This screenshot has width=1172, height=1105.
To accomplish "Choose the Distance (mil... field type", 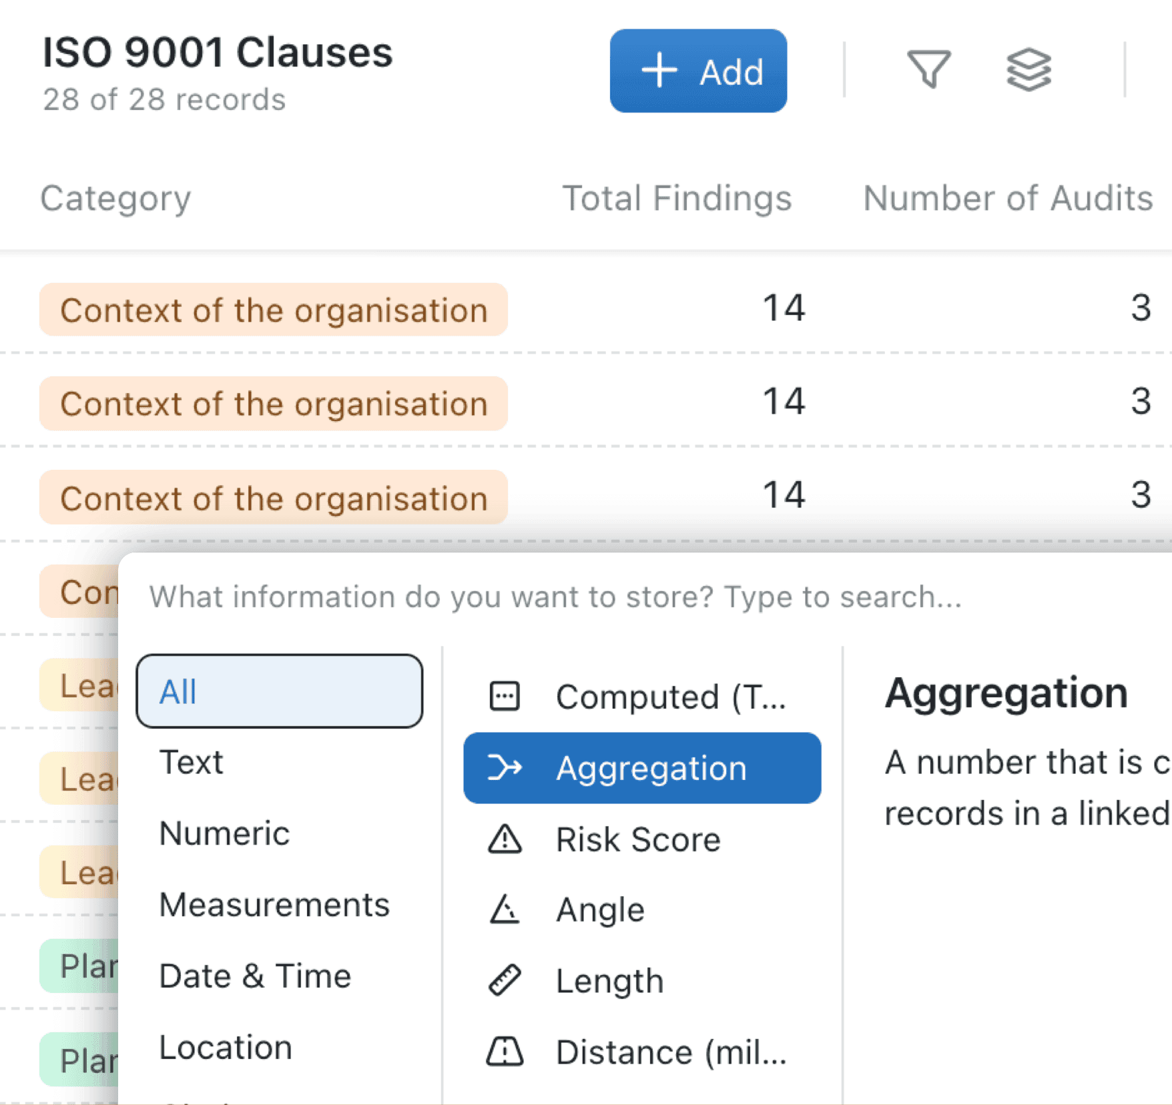I will (x=642, y=1052).
